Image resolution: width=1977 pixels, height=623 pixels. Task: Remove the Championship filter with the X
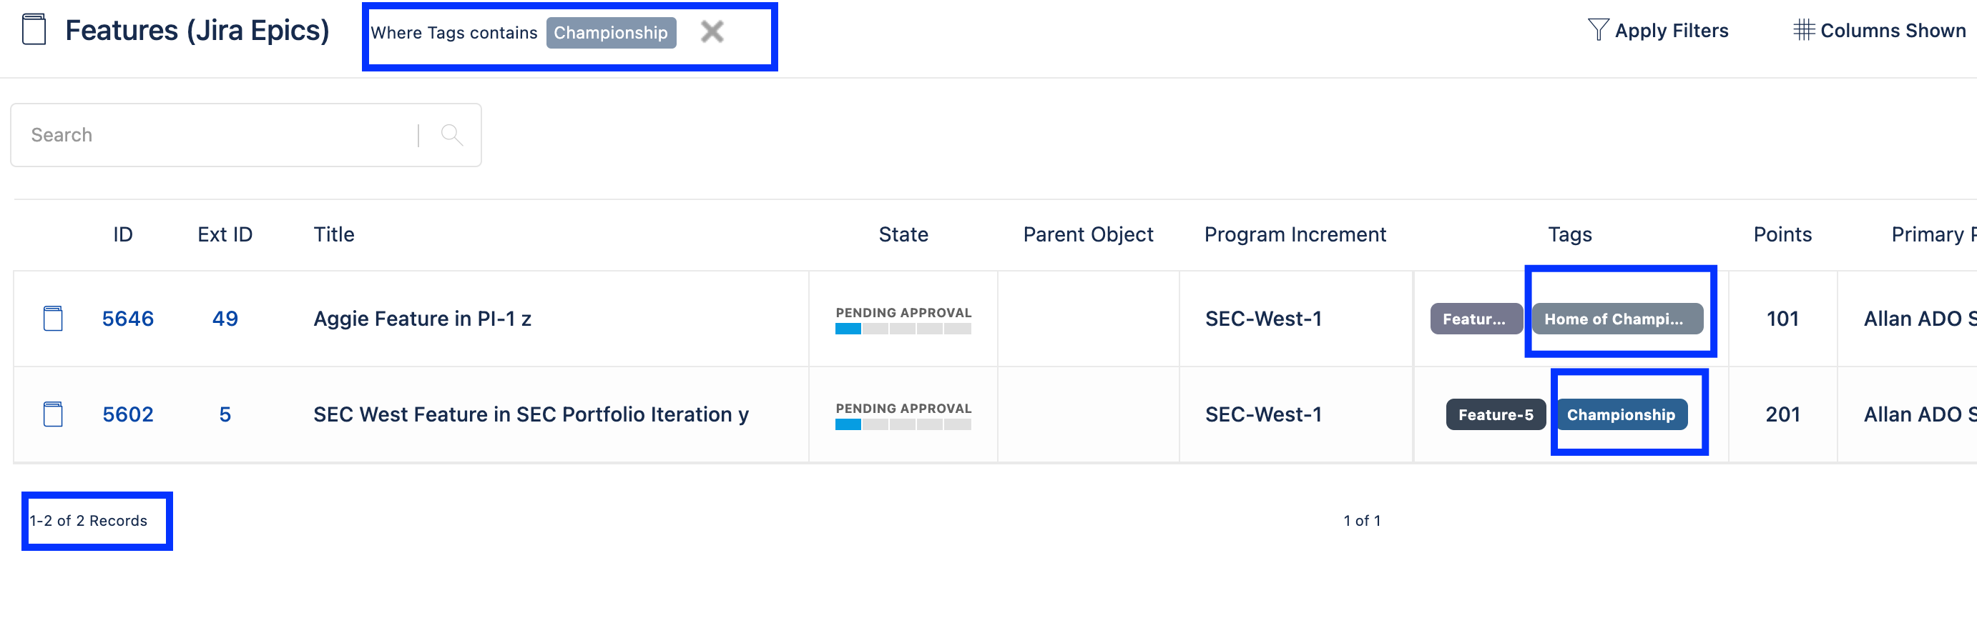(712, 31)
